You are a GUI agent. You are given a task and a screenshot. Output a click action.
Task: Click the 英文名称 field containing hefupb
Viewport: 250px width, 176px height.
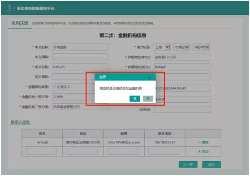[80, 67]
